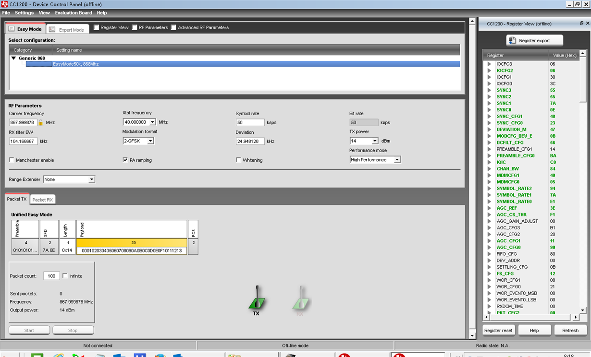Click the Easy Mode tab's notepad icon
Viewport: 591px width, 357px height.
(x=12, y=29)
